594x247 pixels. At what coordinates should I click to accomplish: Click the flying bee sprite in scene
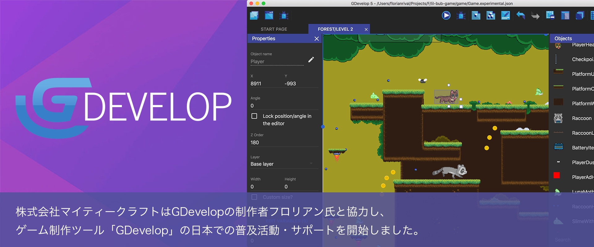423,81
